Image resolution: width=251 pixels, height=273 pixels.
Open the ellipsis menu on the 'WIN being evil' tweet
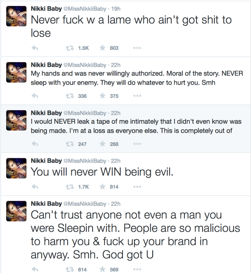coord(137,187)
